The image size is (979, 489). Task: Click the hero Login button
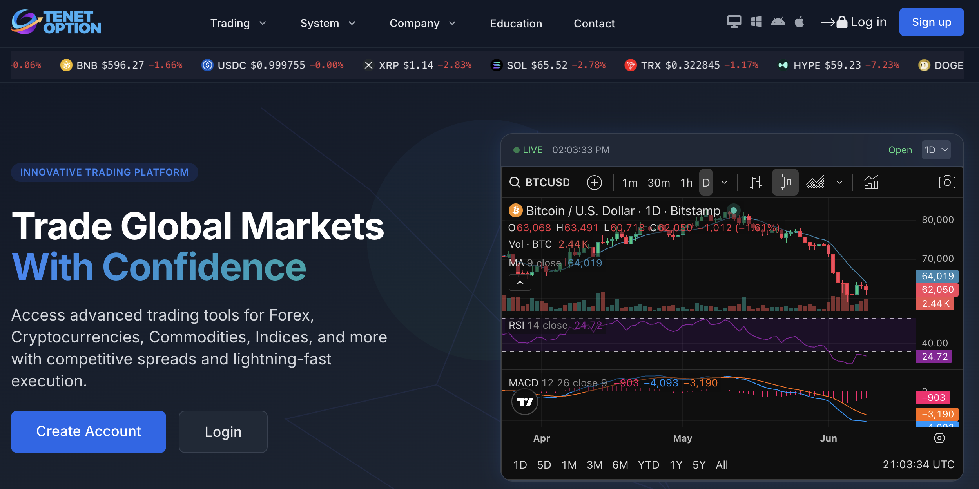point(223,432)
